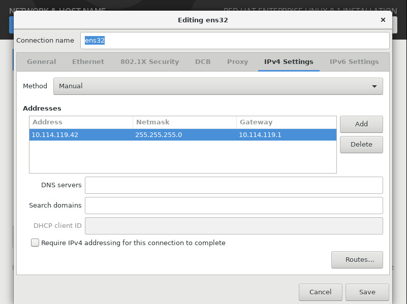Save the connection settings
Image resolution: width=407 pixels, height=304 pixels.
click(367, 292)
